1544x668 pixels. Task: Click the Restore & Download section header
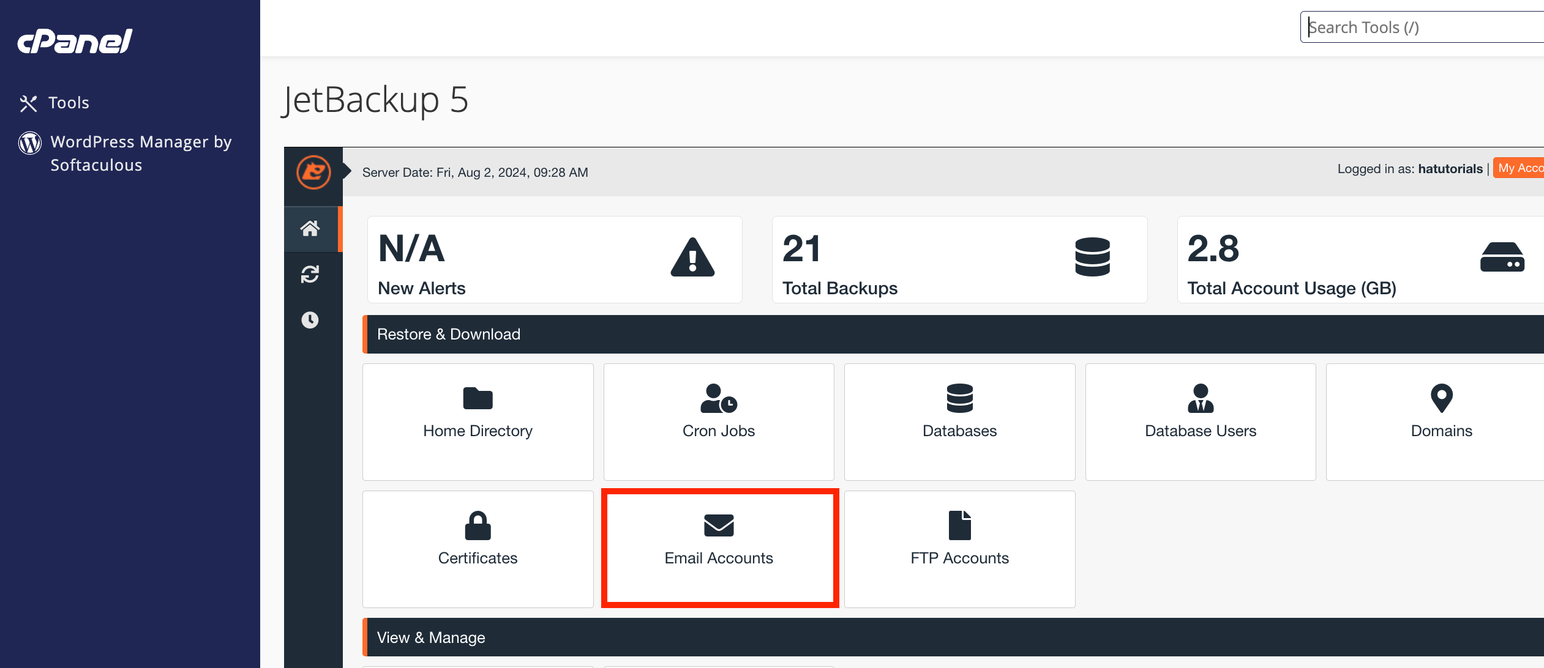pyautogui.click(x=953, y=334)
